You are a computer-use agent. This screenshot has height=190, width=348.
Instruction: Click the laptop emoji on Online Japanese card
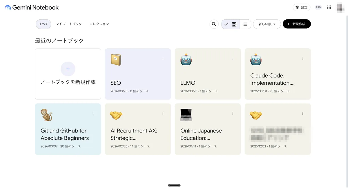coord(186,115)
